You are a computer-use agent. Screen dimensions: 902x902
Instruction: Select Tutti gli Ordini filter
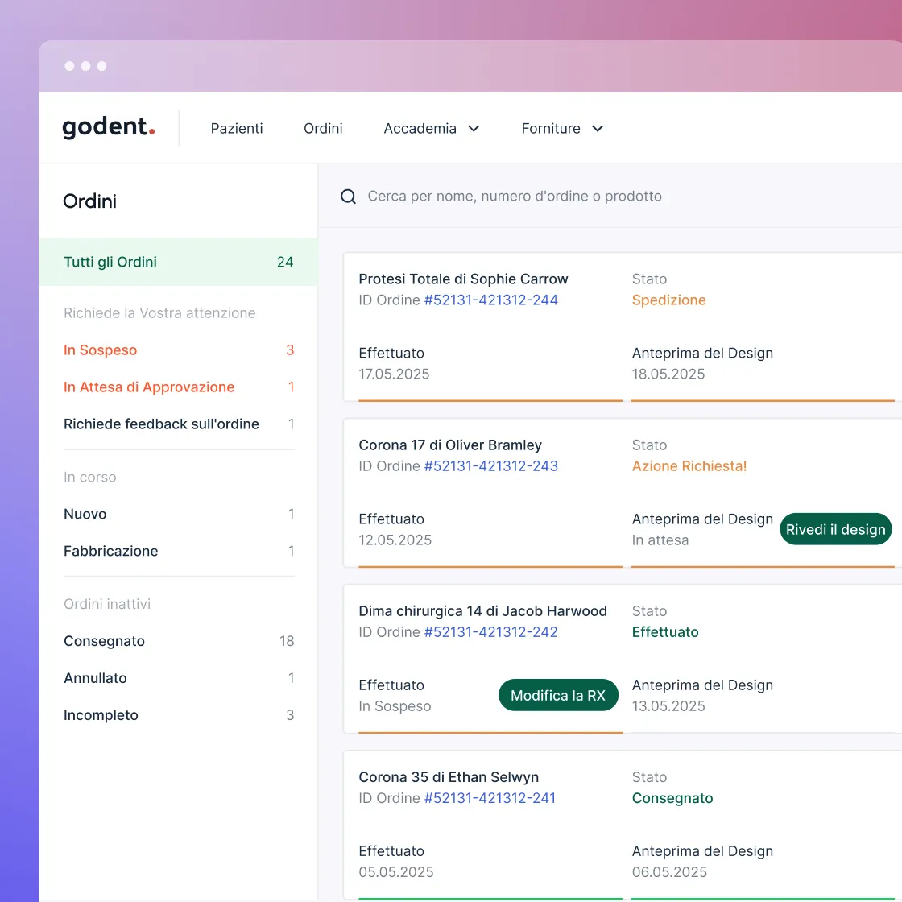178,262
